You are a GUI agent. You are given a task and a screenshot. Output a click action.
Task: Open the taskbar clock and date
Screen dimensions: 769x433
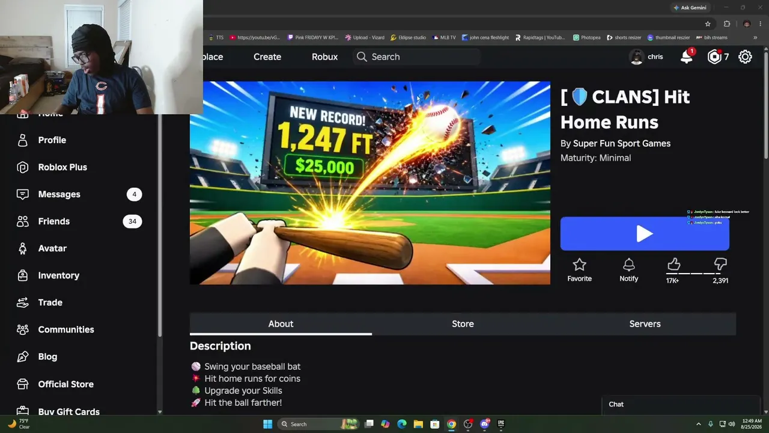[x=752, y=424]
